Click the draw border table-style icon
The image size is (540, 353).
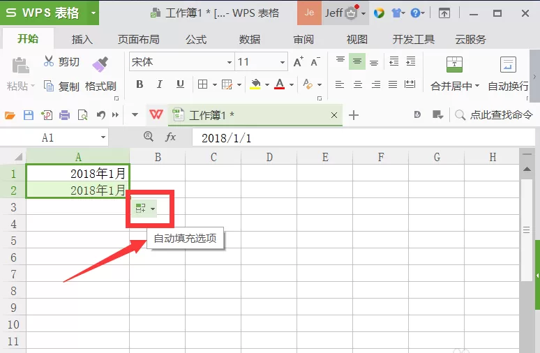pyautogui.click(x=227, y=84)
